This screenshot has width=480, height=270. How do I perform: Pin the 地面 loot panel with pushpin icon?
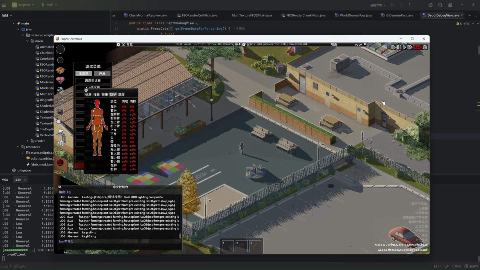coord(365,44)
